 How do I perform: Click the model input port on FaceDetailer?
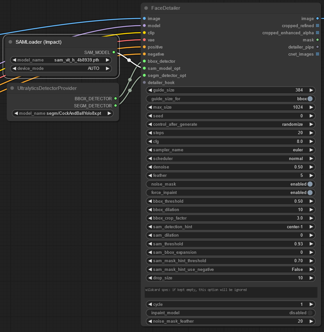coord(144,26)
